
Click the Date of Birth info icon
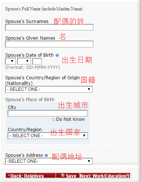pyautogui.click(x=57, y=55)
